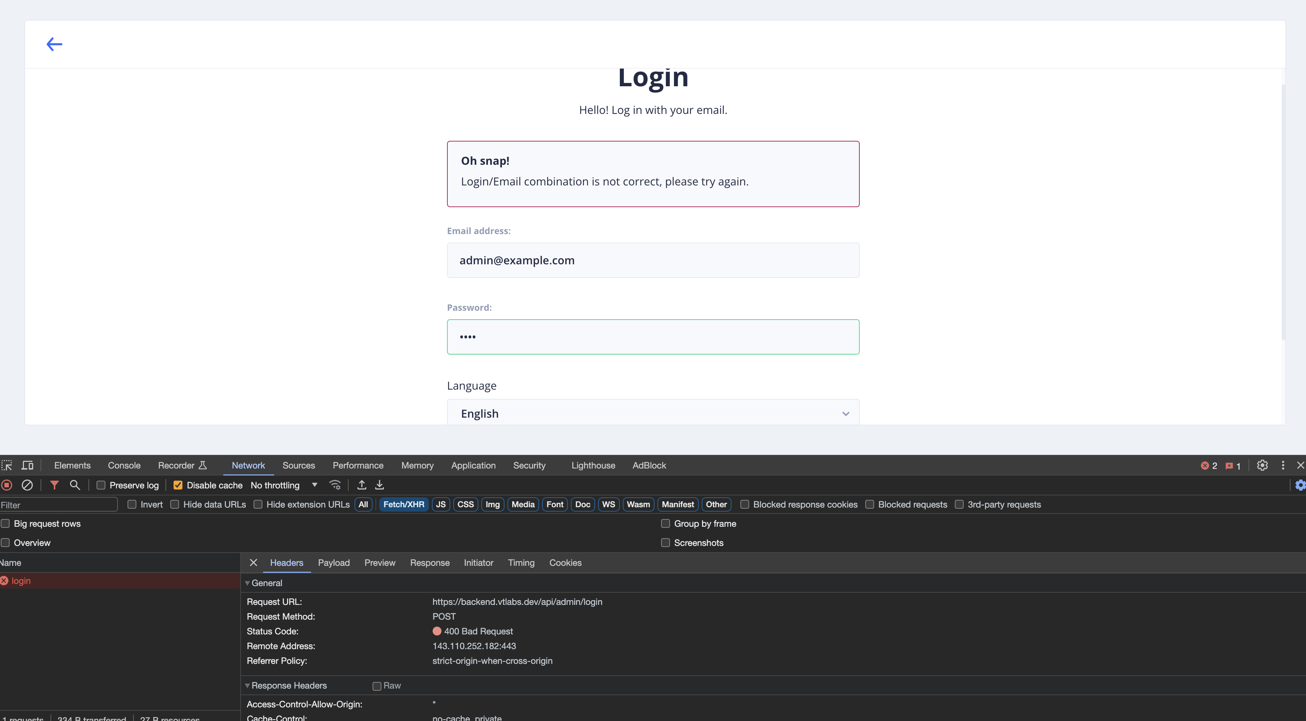Open the Recorder tab

182,466
